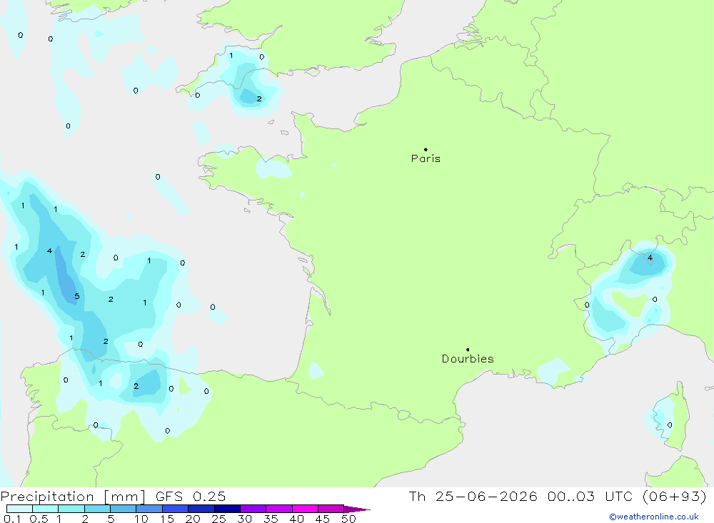Click the '15' legend scale label

166,519
